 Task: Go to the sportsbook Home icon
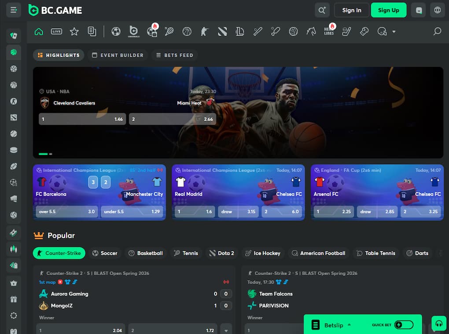pos(39,32)
